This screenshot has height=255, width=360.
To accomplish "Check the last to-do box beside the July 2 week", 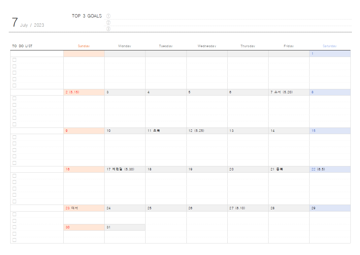I will pos(15,124).
